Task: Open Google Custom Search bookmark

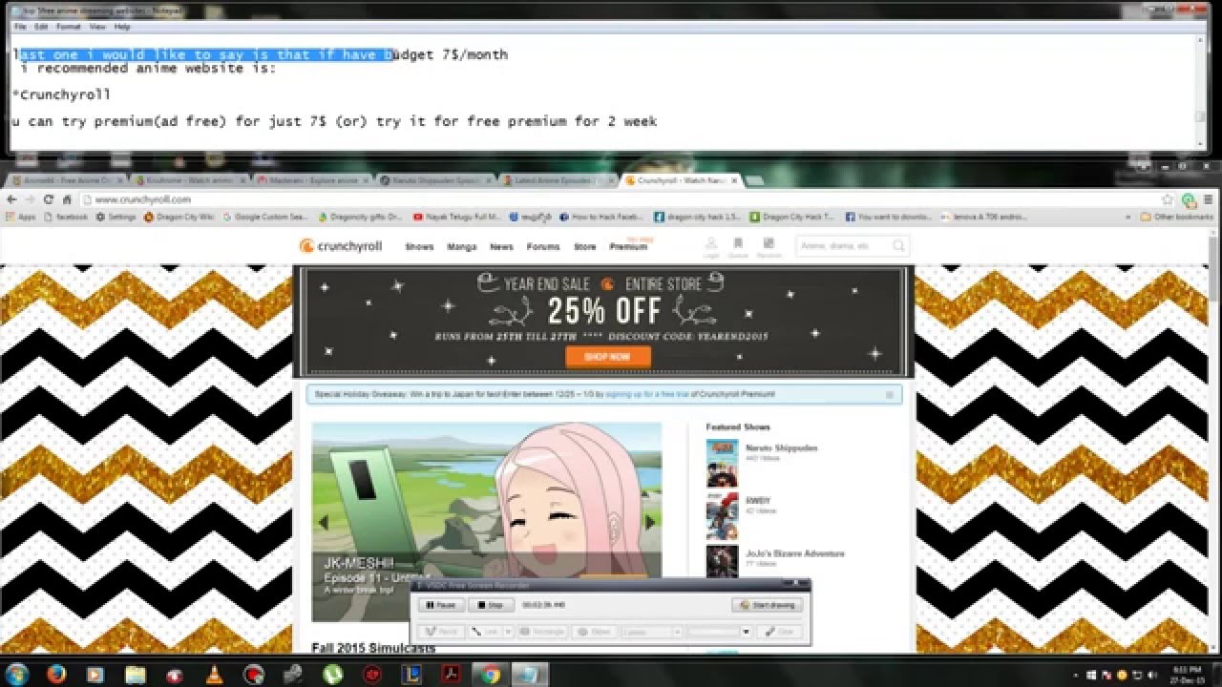Action: (265, 217)
